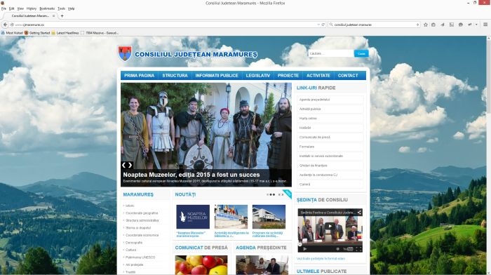The width and height of the screenshot is (491, 275).
Task: Click the reload page icon
Action: click(x=323, y=25)
